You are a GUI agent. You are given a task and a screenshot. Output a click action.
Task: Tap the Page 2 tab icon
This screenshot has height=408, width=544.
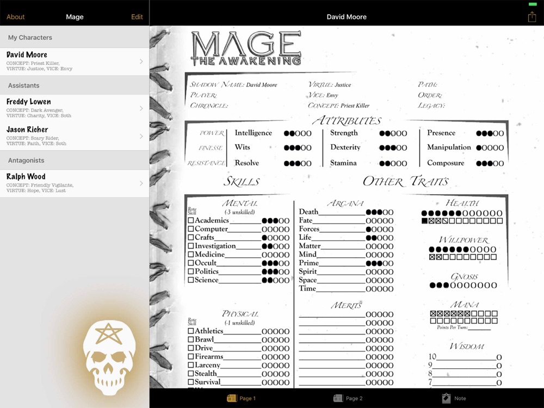point(338,398)
